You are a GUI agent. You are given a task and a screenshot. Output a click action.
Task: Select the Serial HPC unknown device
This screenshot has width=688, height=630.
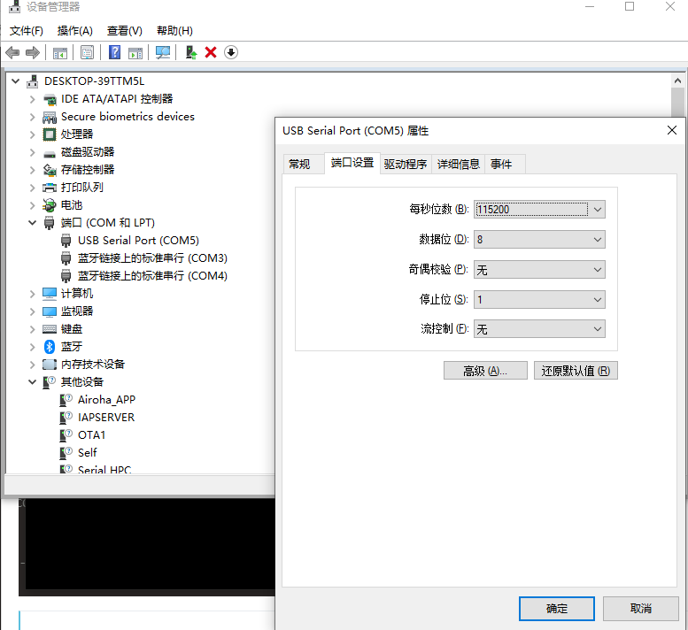pyautogui.click(x=104, y=469)
